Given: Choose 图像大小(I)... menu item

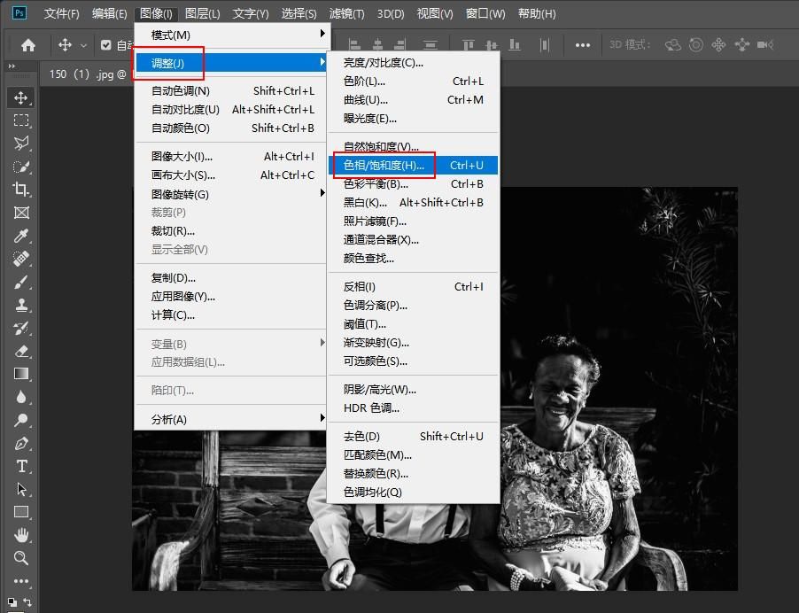Looking at the screenshot, I should (232, 157).
